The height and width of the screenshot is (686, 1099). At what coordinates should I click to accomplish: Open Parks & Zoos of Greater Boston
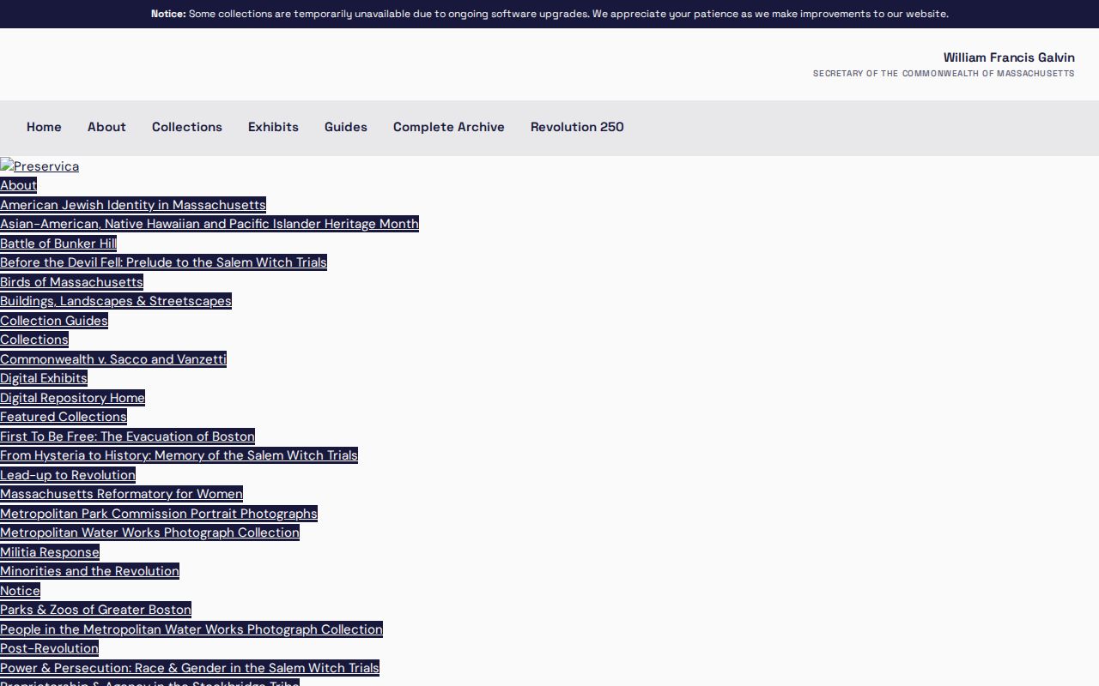(95, 610)
